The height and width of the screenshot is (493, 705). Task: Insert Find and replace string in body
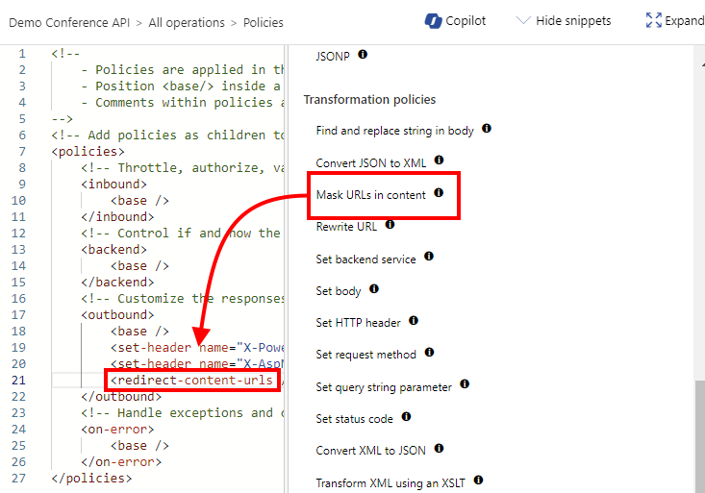coord(394,131)
